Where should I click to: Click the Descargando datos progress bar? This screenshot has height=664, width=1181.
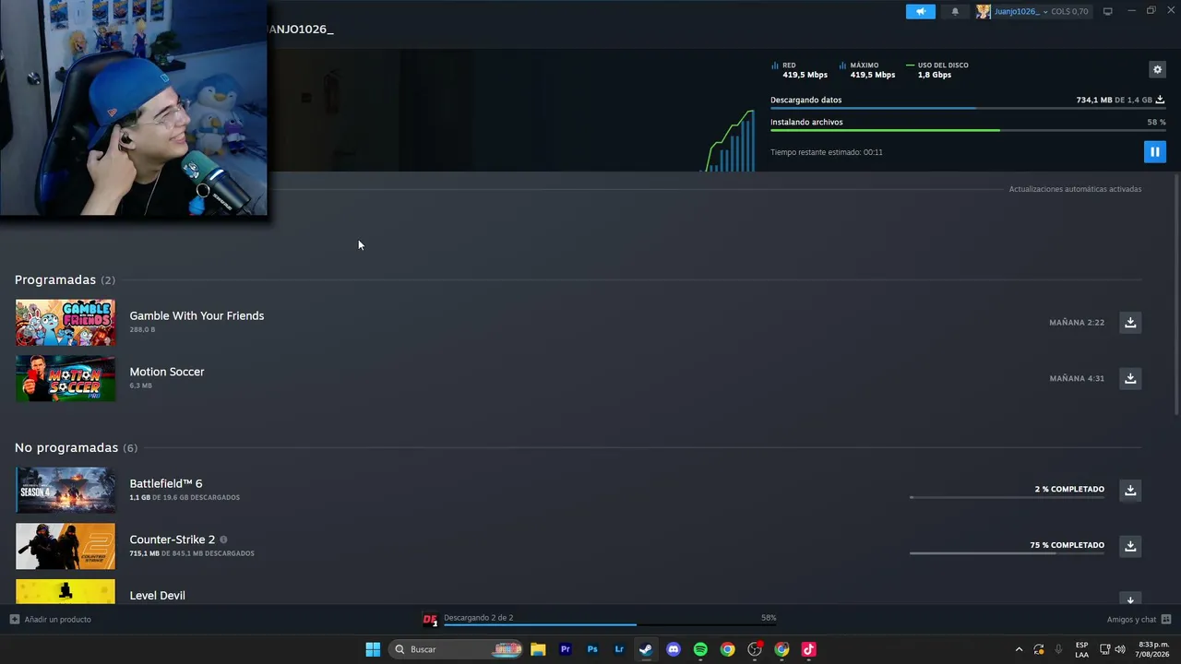(968, 109)
